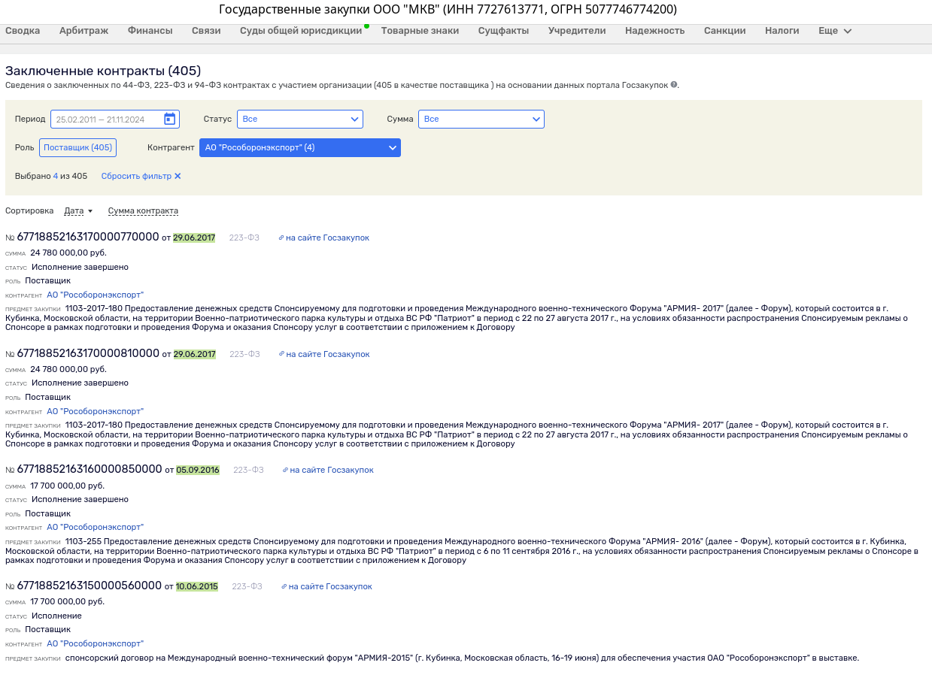The height and width of the screenshot is (681, 932).
Task: Open the 'Сумма' filter dropdown
Action: point(481,119)
